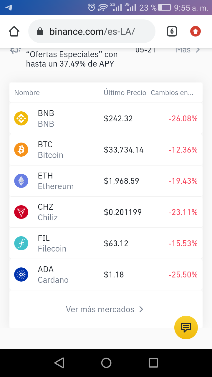212x377 pixels.
Task: Open Ver más mercados link
Action: [x=100, y=309]
